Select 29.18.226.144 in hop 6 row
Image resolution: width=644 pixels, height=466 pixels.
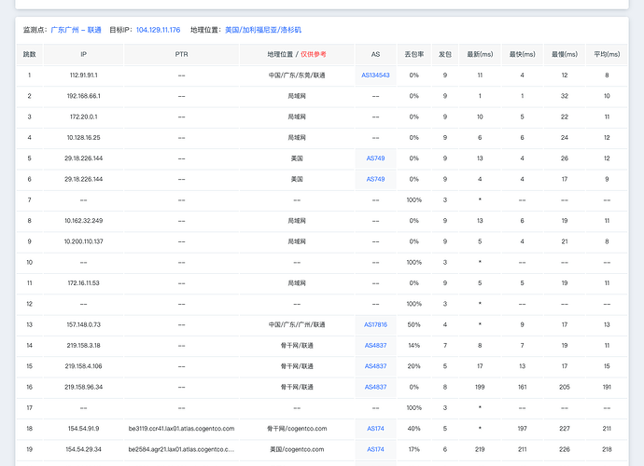[x=83, y=179]
